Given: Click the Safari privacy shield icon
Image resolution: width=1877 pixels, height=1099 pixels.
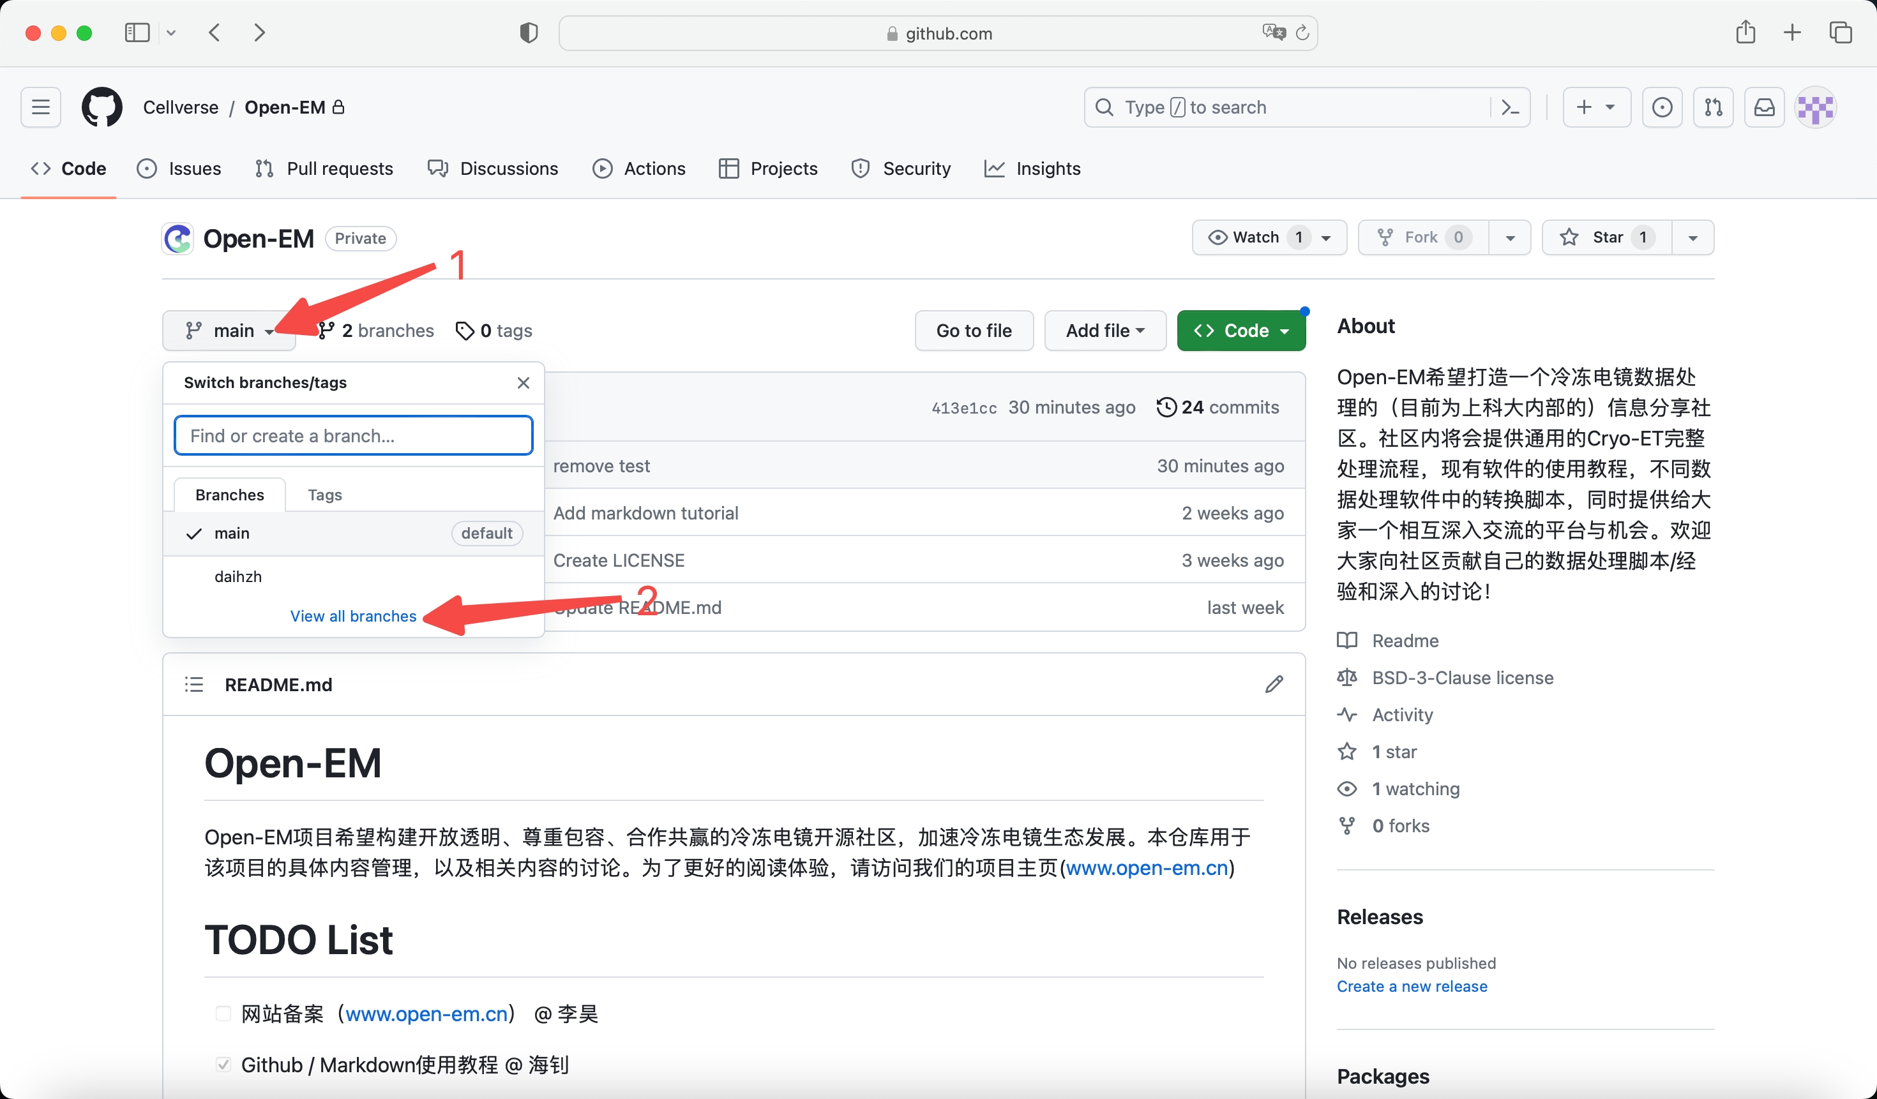Looking at the screenshot, I should [528, 33].
